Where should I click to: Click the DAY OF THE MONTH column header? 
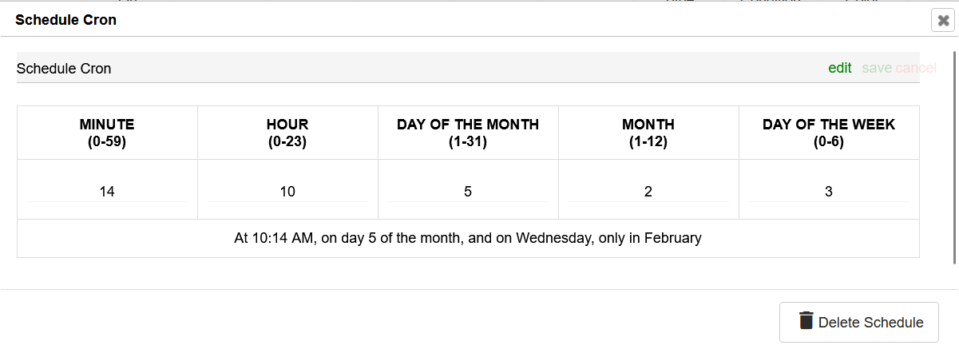[468, 133]
